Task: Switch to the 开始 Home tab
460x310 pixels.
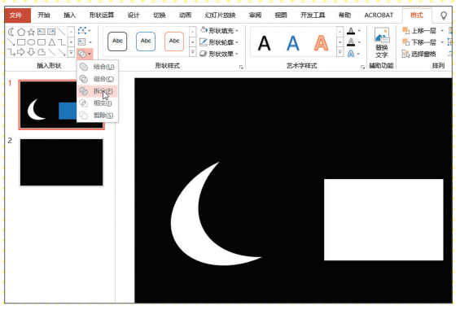Action: 44,15
